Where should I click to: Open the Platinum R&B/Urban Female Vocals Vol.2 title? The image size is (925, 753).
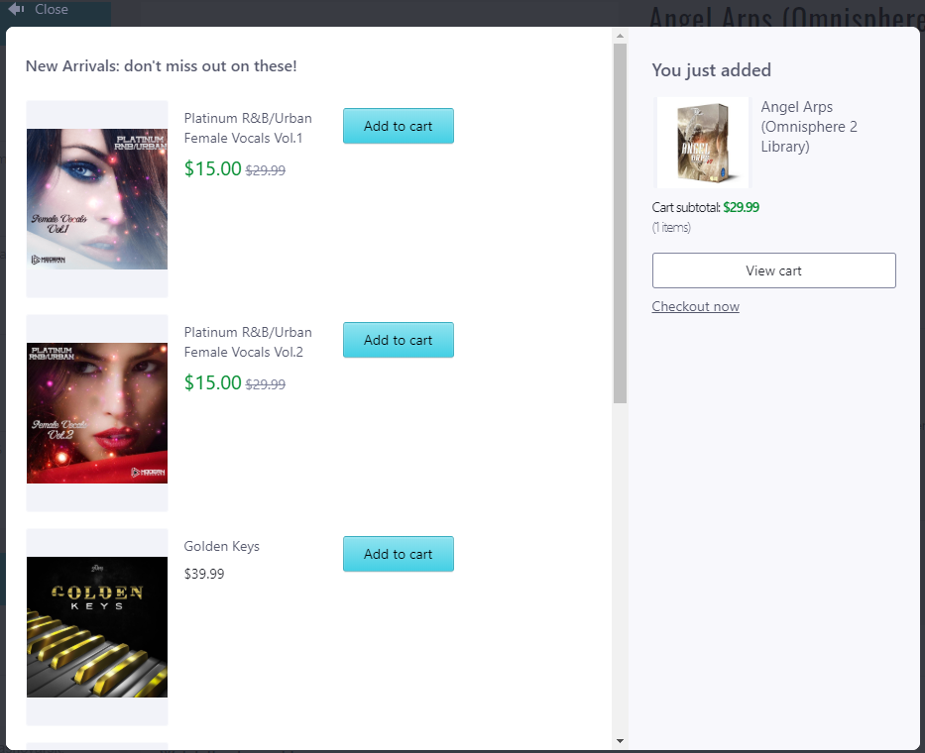click(247, 342)
